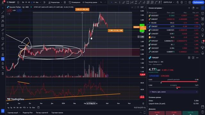Open the USDT currency dropdown on price scale
Image resolution: width=205 pixels, height=115 pixels.
point(143,7)
